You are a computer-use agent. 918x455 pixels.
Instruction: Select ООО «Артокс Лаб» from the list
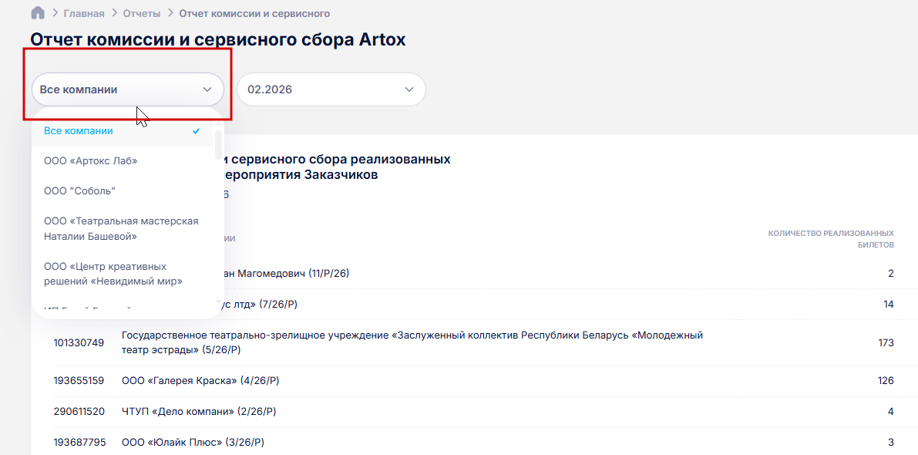(x=91, y=160)
